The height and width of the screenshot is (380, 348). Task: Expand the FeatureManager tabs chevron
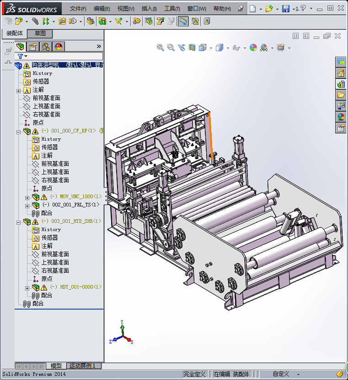(x=99, y=46)
